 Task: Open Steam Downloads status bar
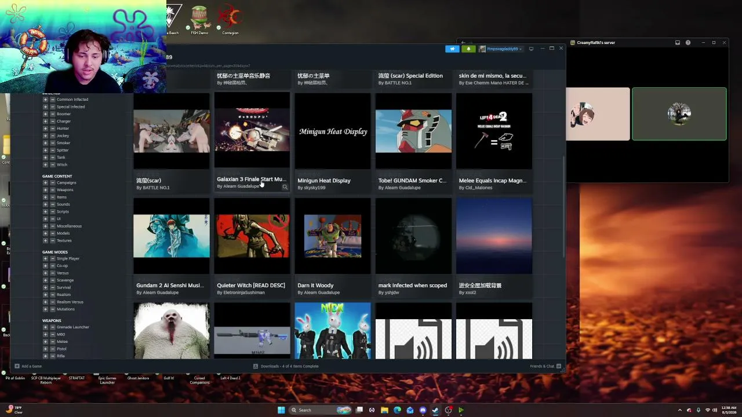[x=286, y=366]
